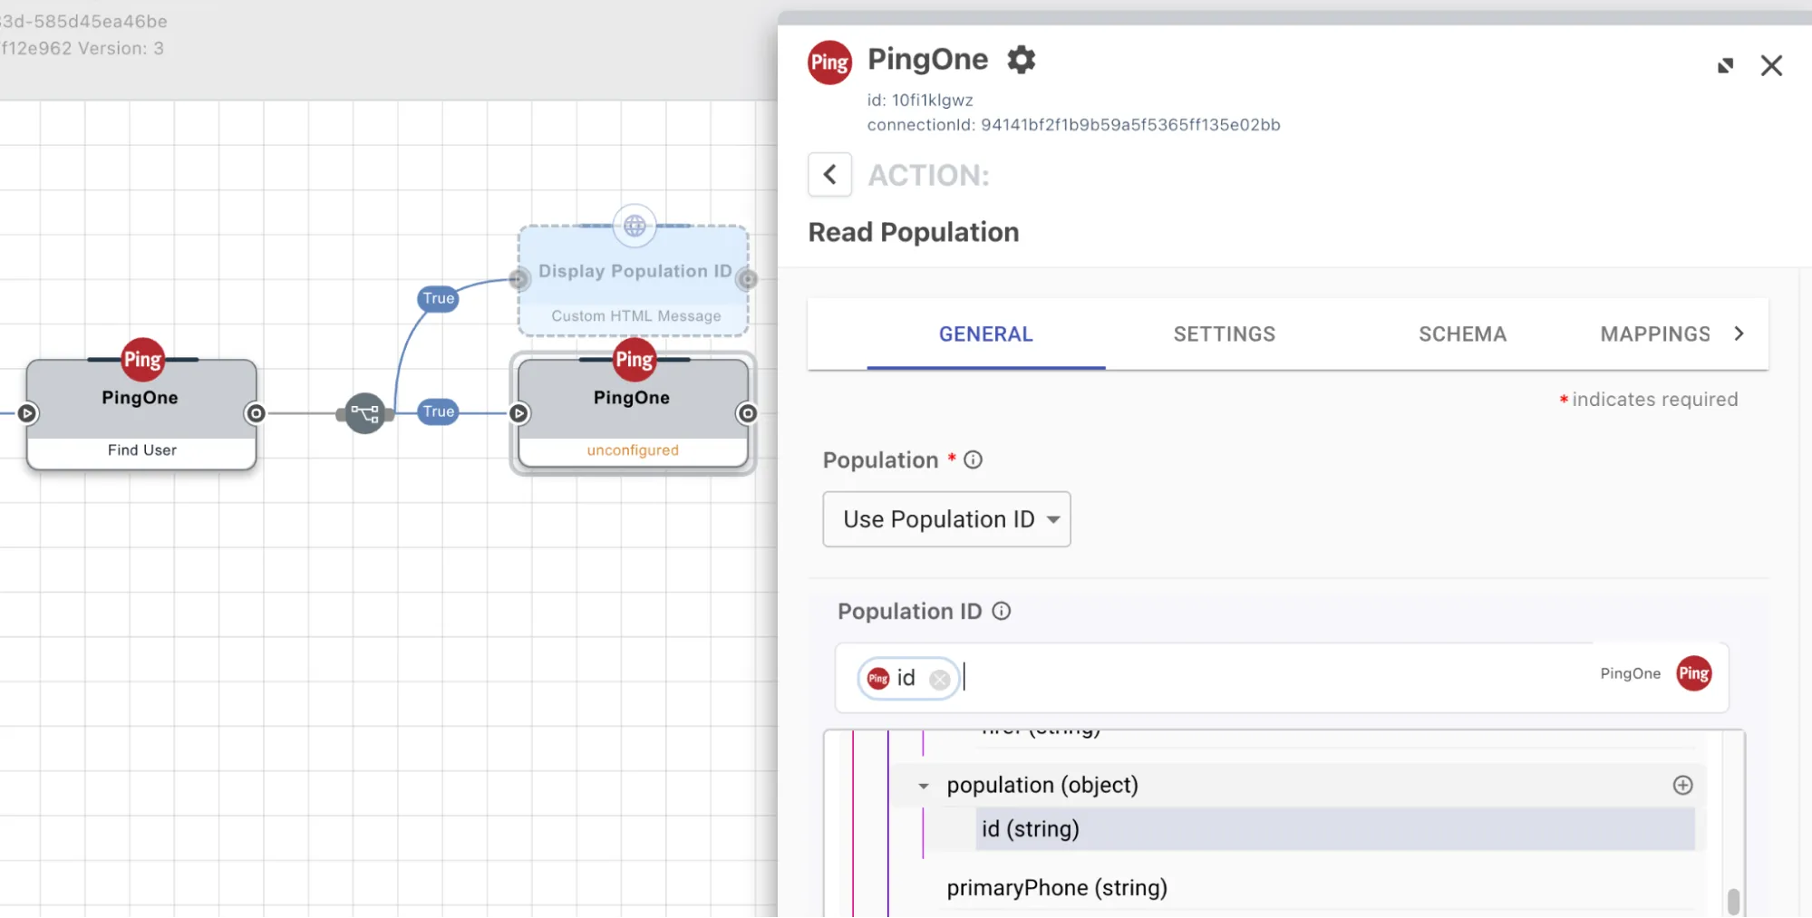Click the lower True connector label
1812x918 pixels.
pos(438,411)
